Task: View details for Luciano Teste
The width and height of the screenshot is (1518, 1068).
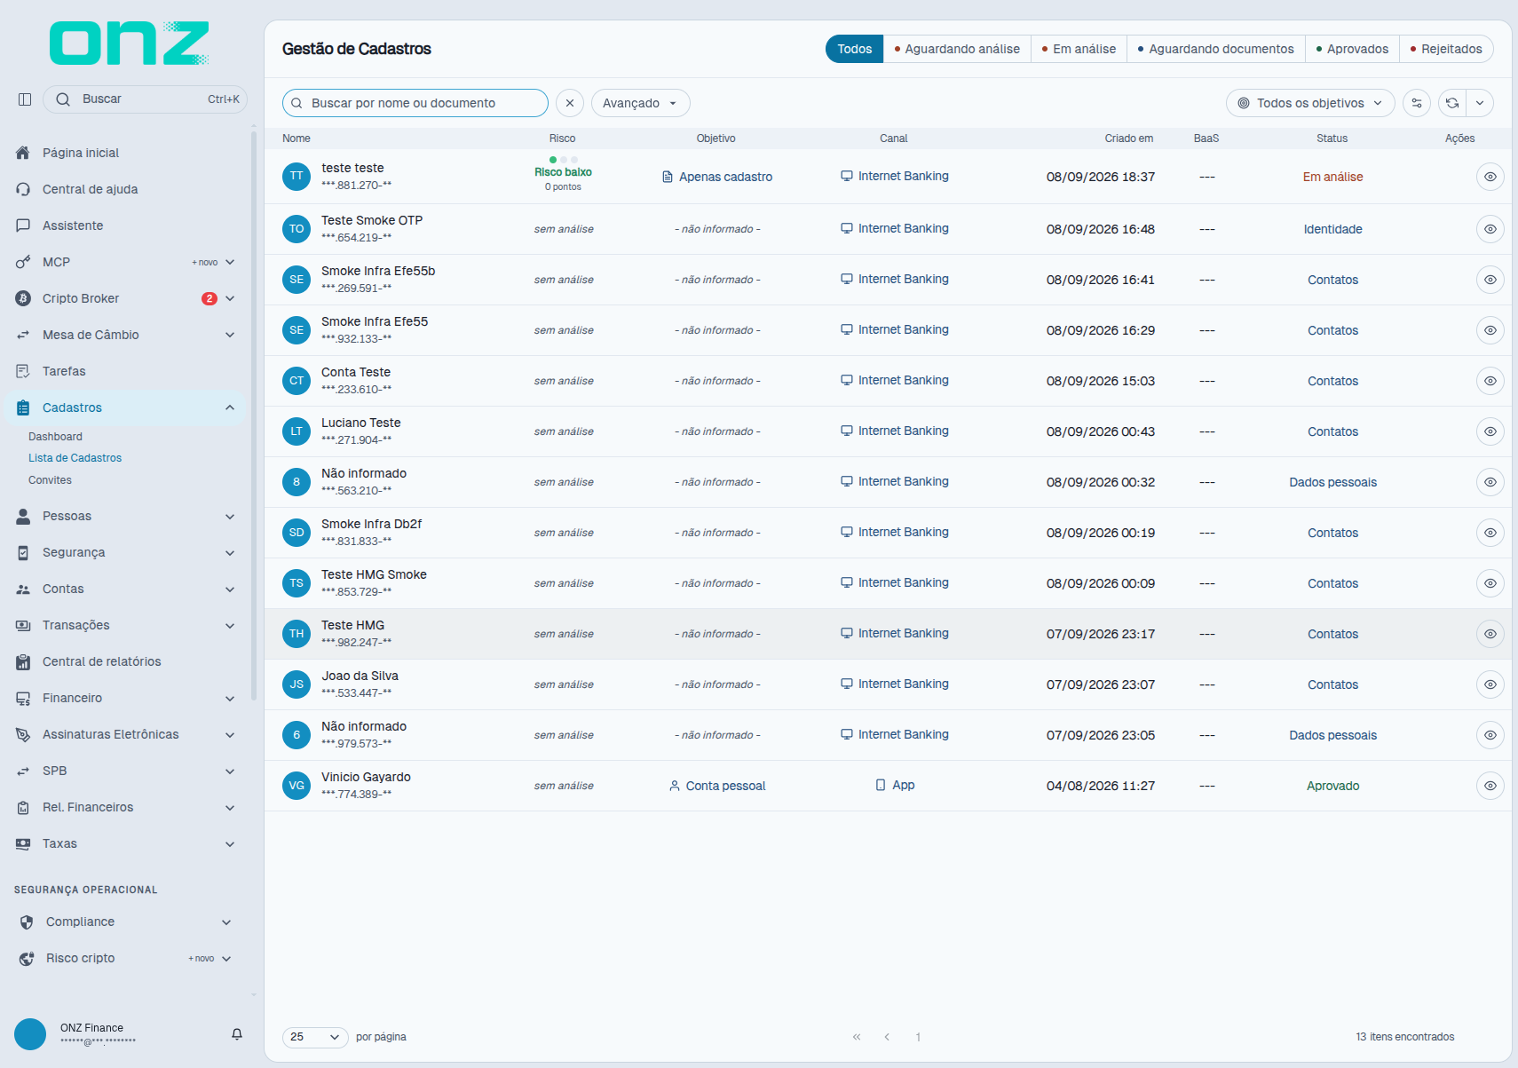Action: pyautogui.click(x=1490, y=431)
